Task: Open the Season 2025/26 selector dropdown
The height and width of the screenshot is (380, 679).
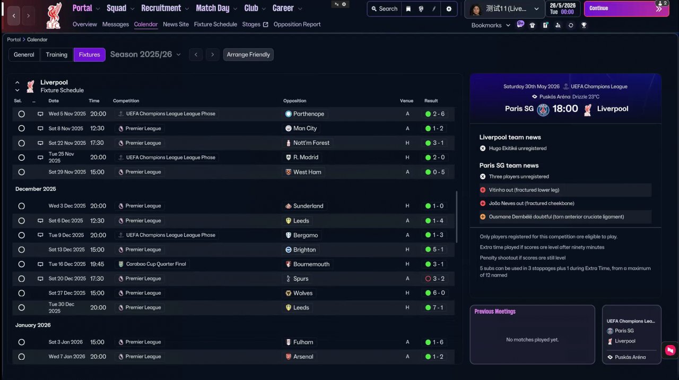Action: click(146, 55)
